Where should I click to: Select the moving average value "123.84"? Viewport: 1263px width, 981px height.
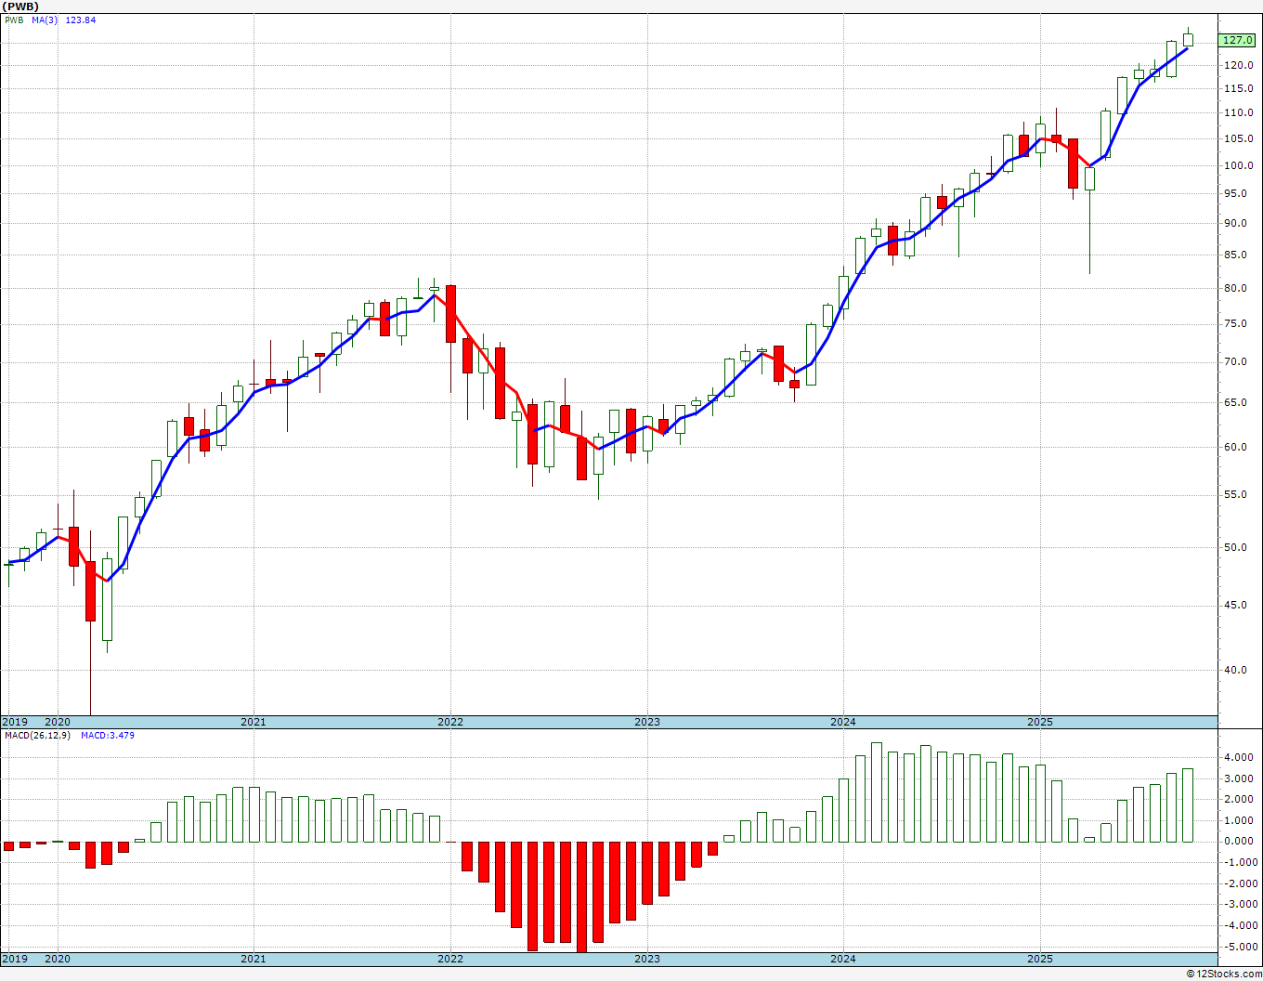[81, 20]
